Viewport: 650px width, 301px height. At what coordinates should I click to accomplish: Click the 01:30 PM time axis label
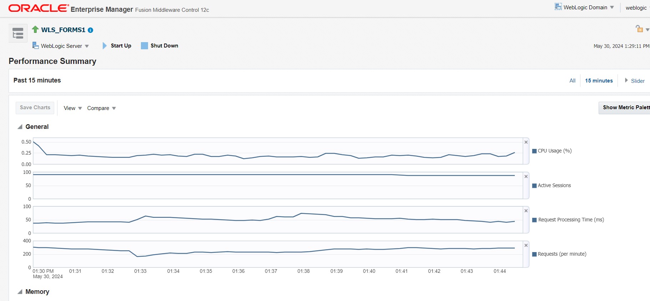43,271
